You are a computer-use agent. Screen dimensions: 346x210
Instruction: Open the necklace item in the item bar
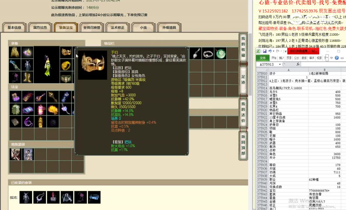(x=207, y=54)
